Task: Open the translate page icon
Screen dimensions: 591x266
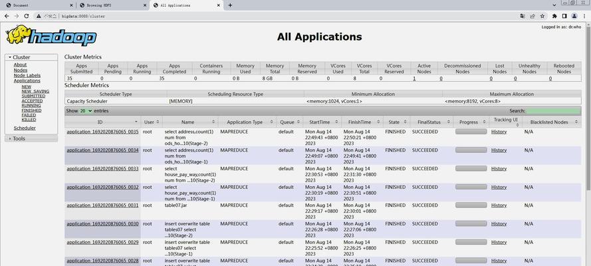Action: tap(523, 16)
